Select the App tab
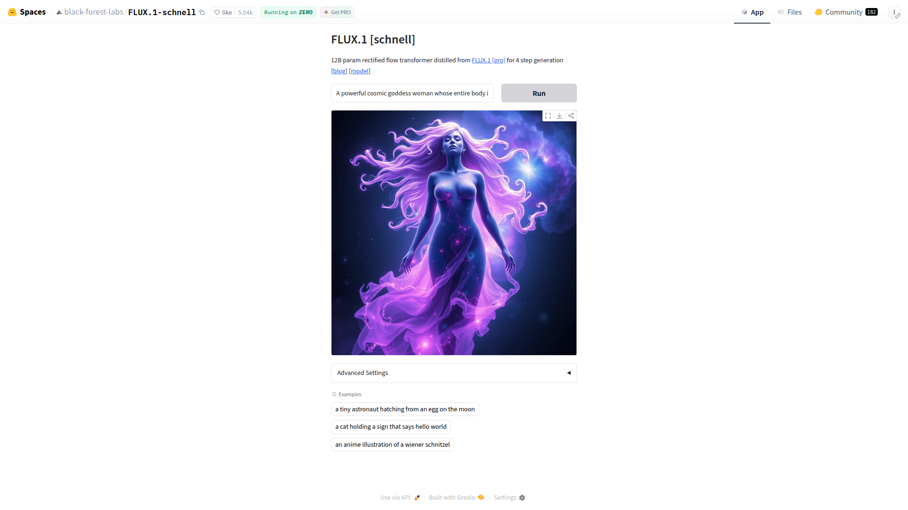This screenshot has width=908, height=510. coord(752,12)
